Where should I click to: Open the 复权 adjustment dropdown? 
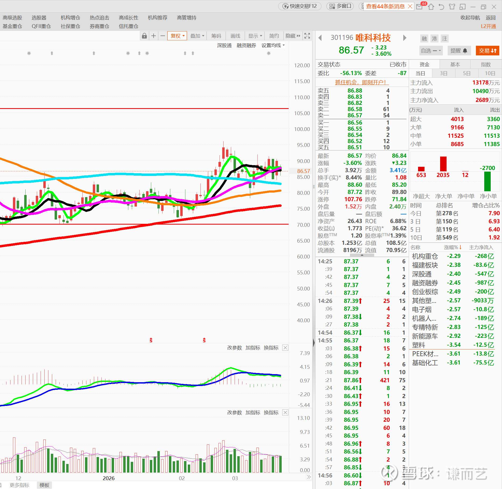point(177,36)
